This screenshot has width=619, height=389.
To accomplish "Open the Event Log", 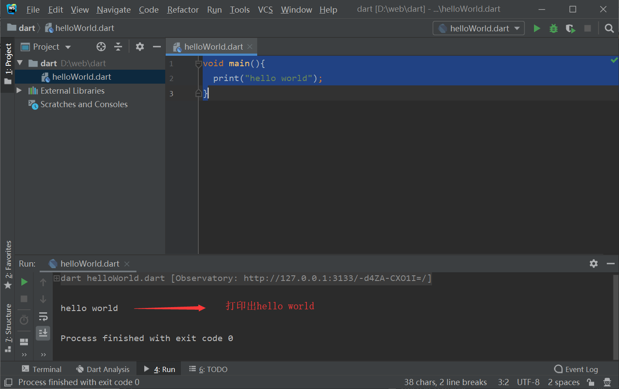I will (x=575, y=369).
